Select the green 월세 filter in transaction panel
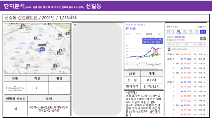The height and width of the screenshot is (119, 212). [176, 27]
